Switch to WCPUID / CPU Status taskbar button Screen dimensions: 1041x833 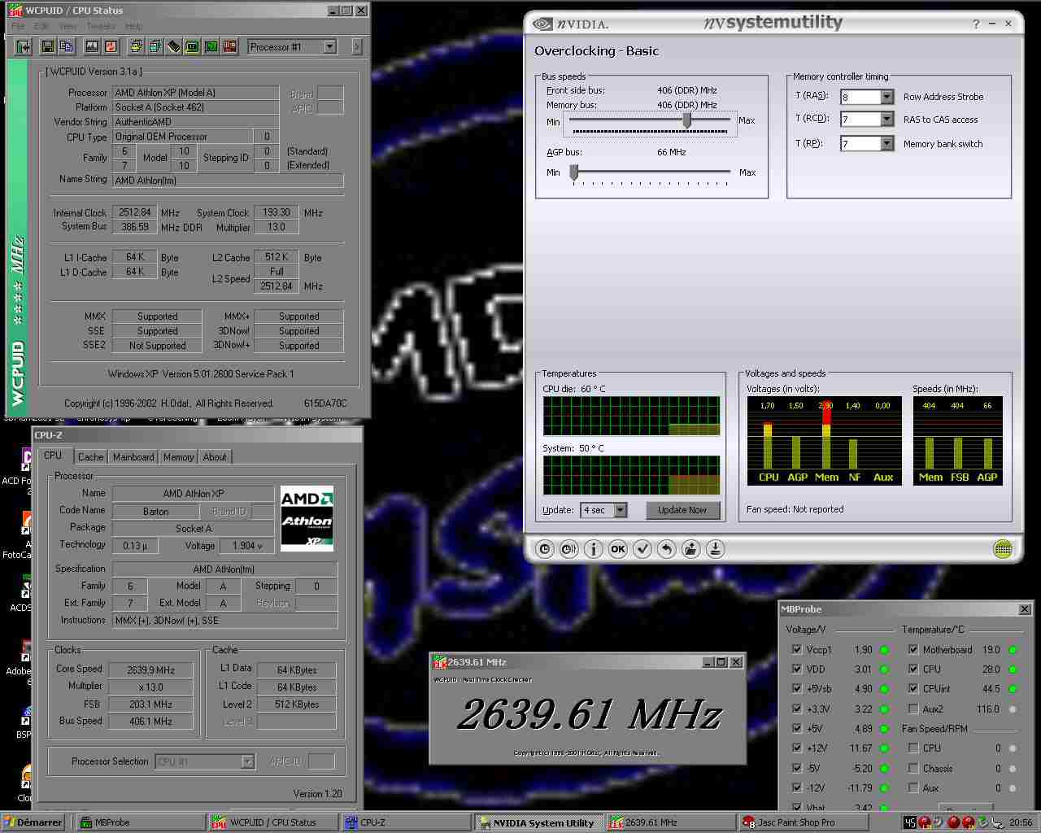point(272,822)
